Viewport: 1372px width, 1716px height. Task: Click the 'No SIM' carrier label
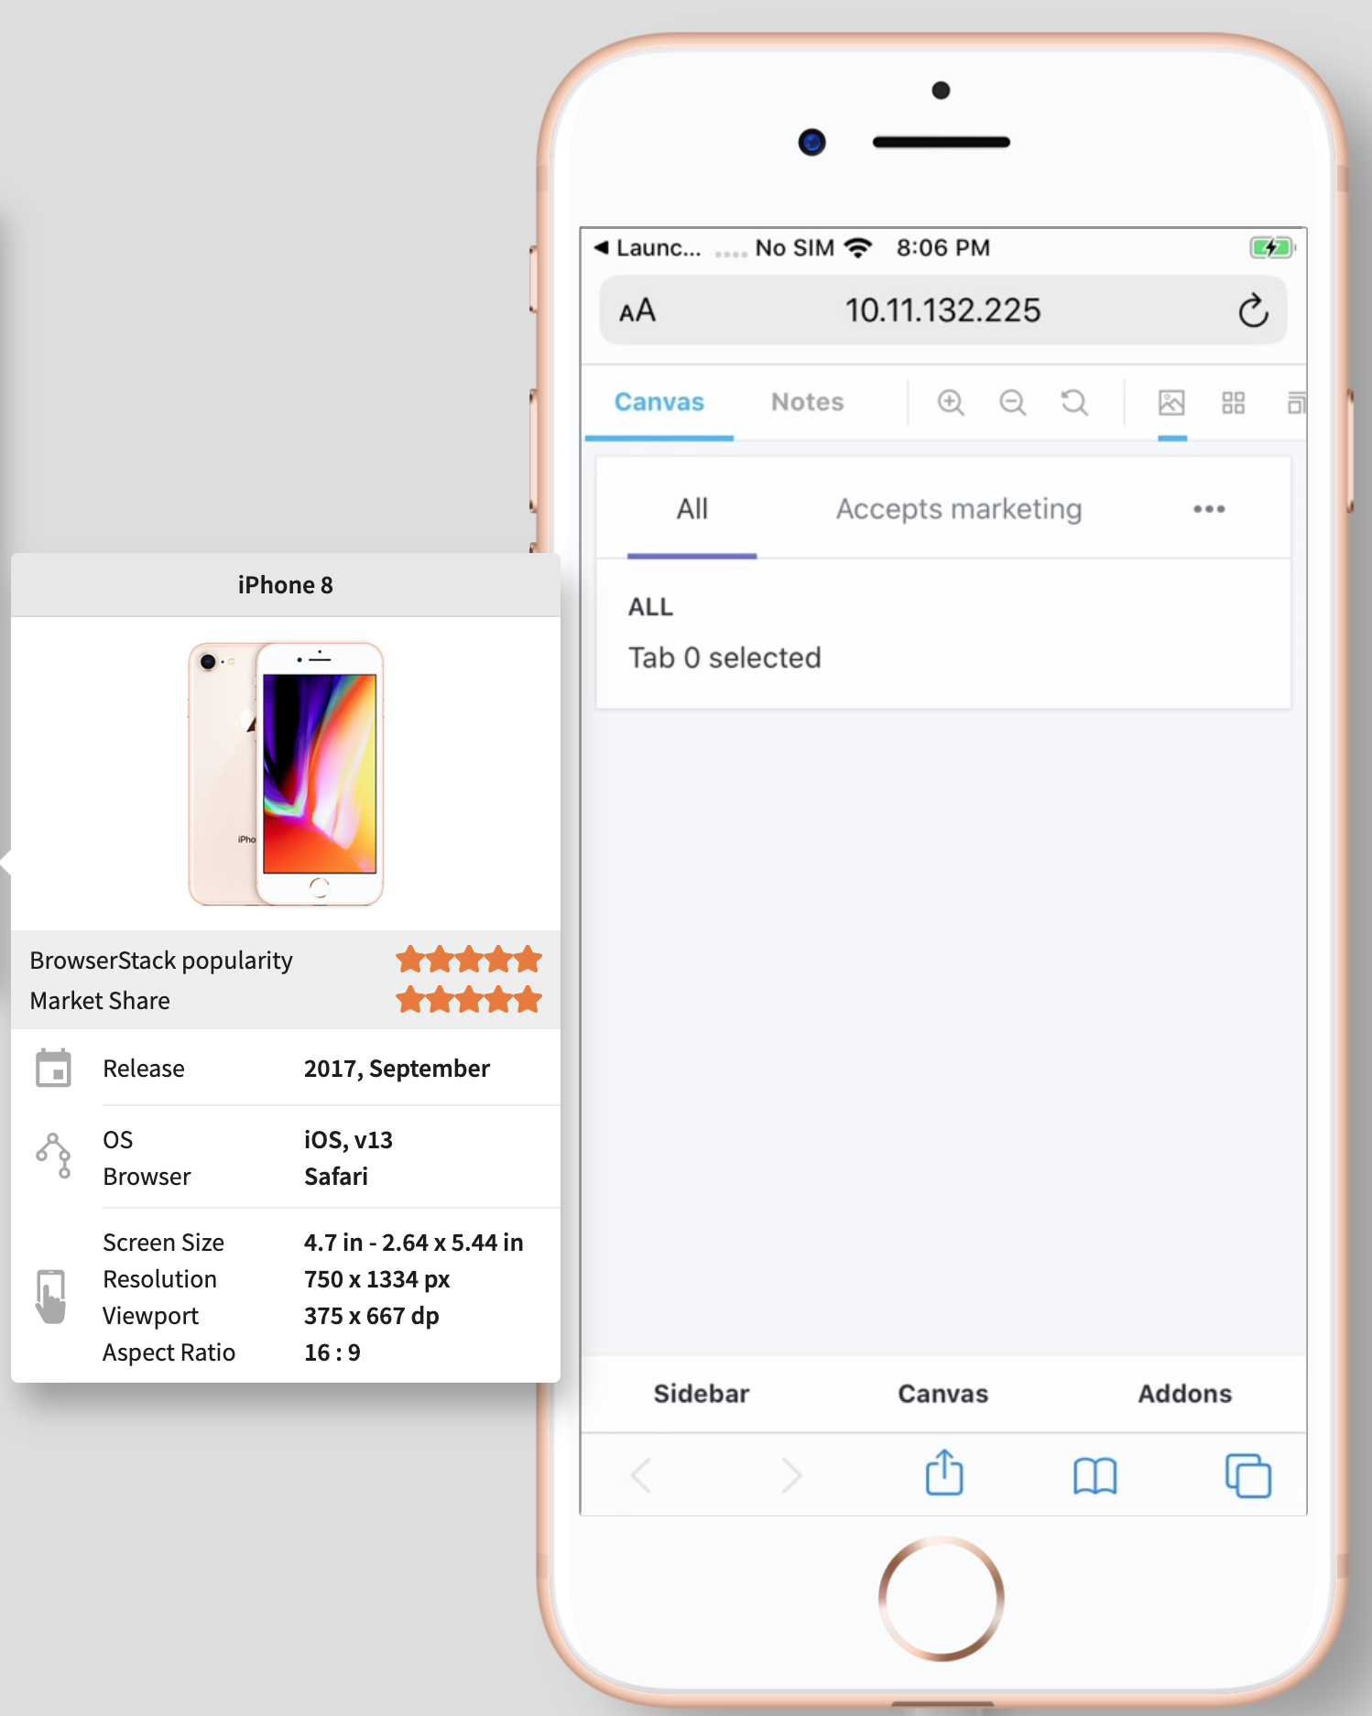[795, 247]
